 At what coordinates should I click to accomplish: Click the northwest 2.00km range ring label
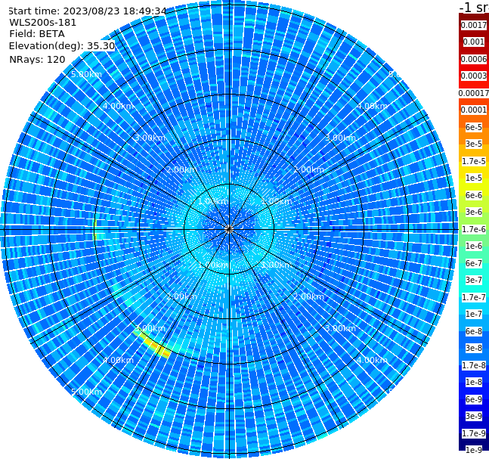click(182, 169)
